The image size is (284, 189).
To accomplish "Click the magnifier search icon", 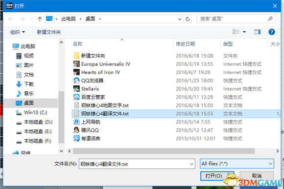I will [270, 19].
